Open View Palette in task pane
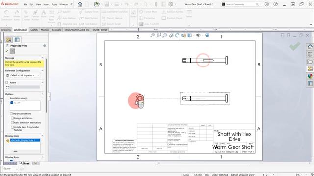The image size is (314, 176). 310,69
